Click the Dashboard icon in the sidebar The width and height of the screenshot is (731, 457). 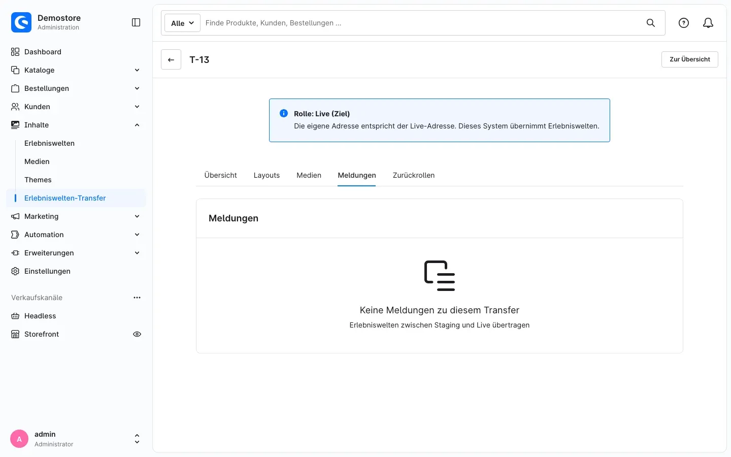pyautogui.click(x=15, y=52)
